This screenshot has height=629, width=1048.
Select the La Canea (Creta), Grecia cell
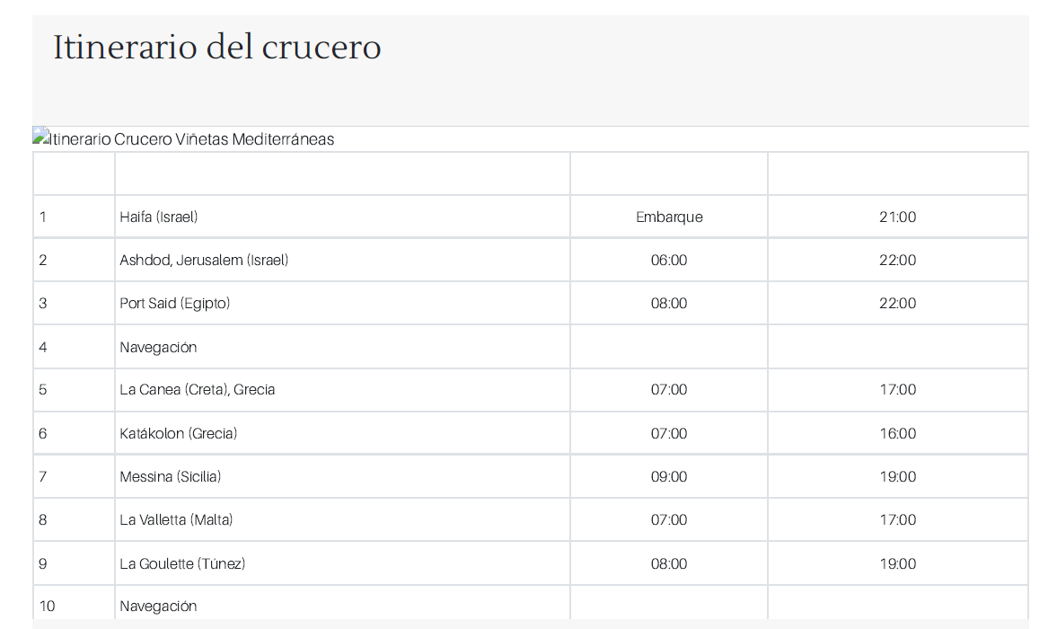coord(198,389)
